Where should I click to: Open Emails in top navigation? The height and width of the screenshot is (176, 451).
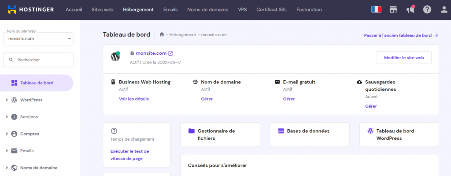click(x=170, y=10)
